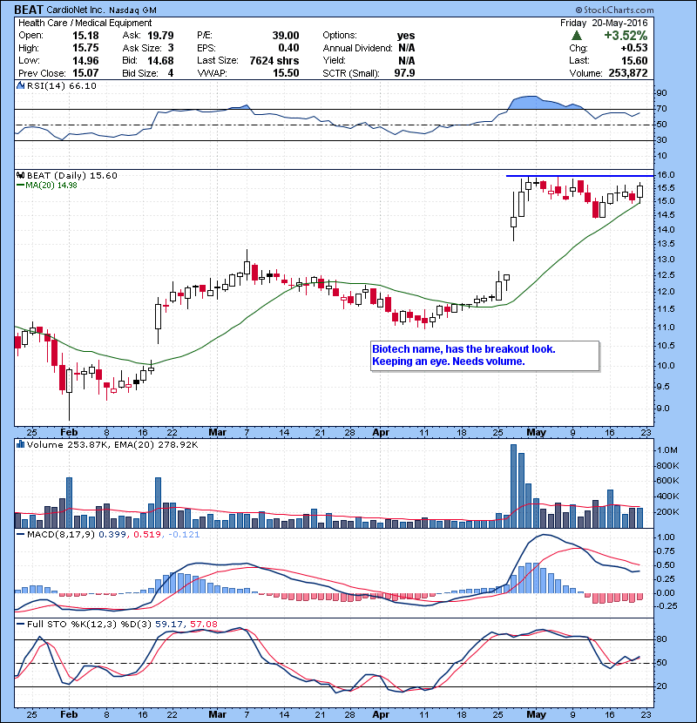The width and height of the screenshot is (697, 723).
Task: Click the 9.0 price axis label
Action: coord(663,408)
